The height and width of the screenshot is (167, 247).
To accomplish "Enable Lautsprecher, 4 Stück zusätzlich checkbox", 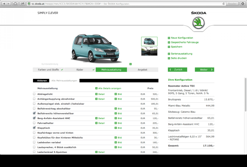I will [34, 147].
